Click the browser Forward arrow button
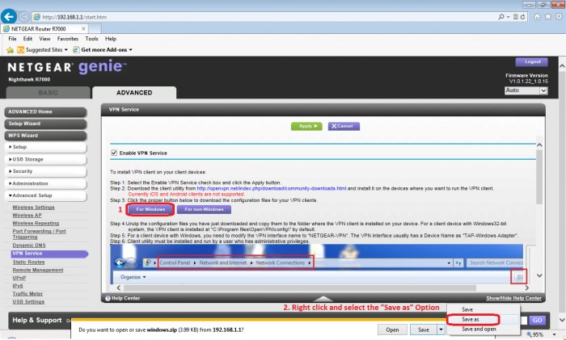Viewport: 566px width, 340px height. click(23, 17)
